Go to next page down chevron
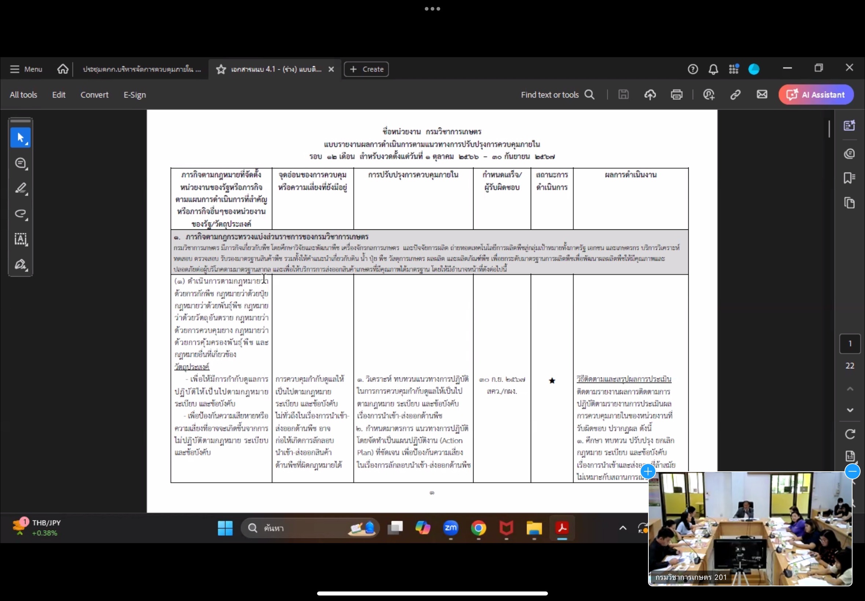Viewport: 865px width, 601px height. 850,410
